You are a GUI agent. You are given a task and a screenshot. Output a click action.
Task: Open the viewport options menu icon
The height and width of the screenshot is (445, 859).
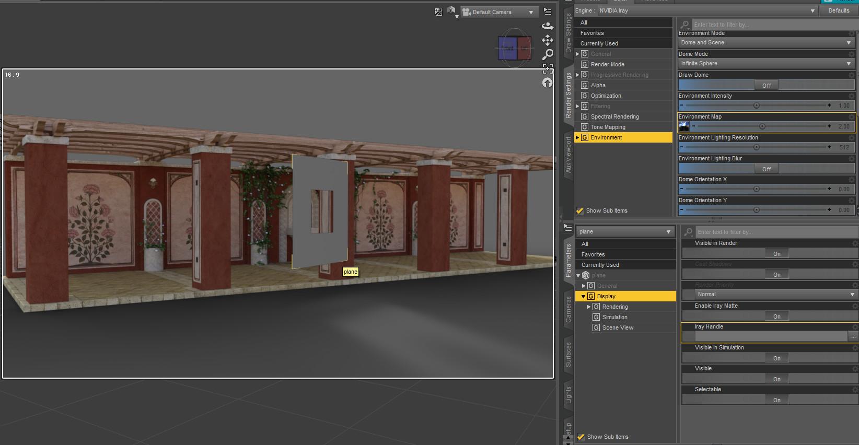[548, 11]
